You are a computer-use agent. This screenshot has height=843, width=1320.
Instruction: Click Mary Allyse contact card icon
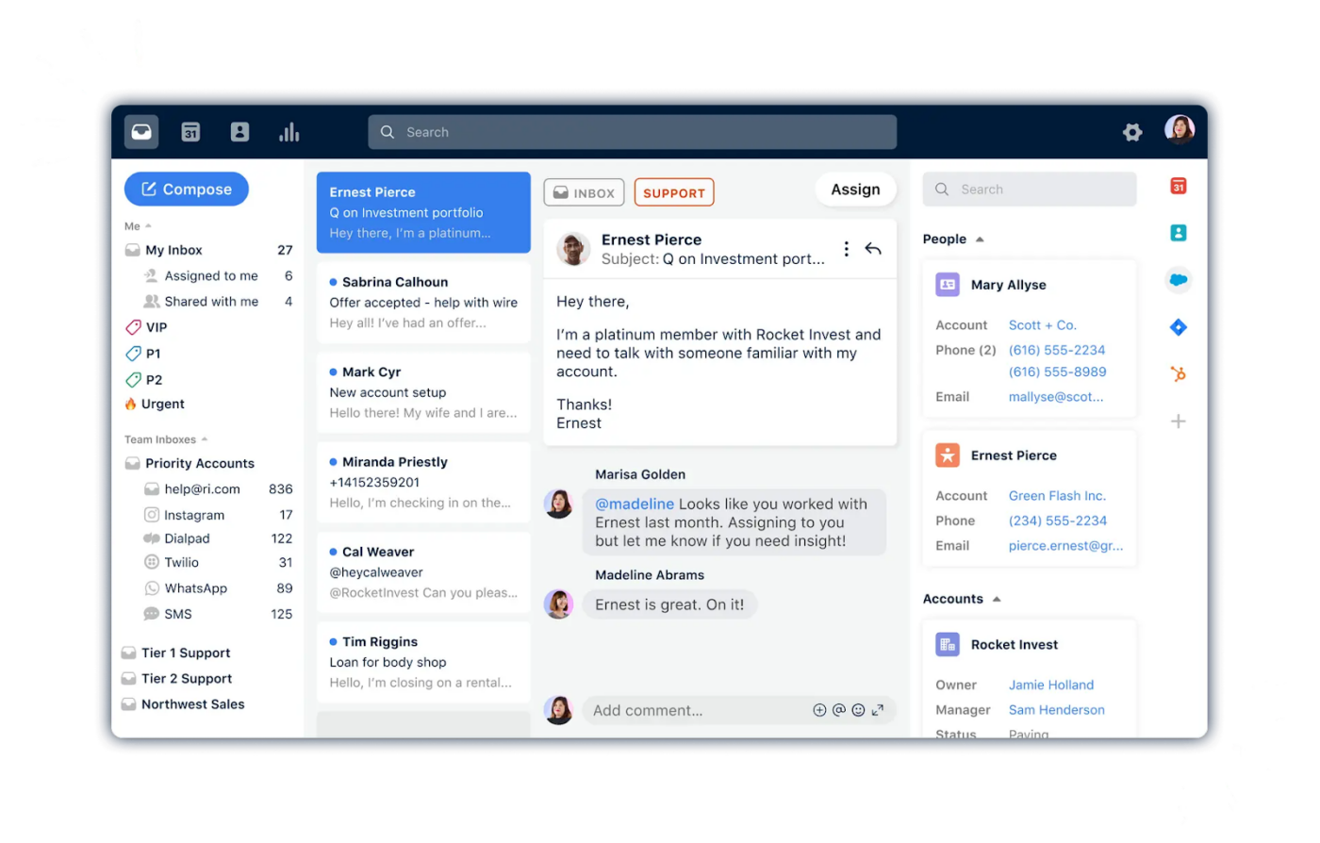(948, 285)
